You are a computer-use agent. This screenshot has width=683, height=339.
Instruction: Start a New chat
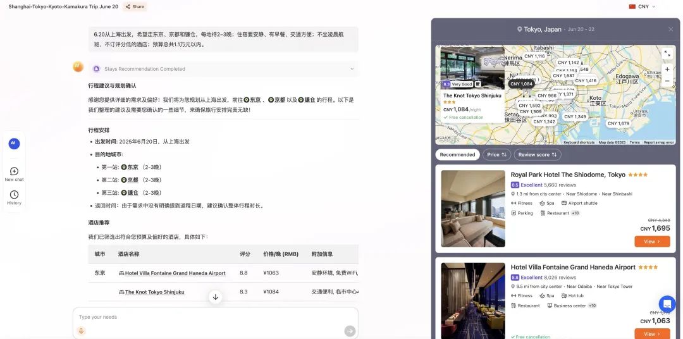pyautogui.click(x=14, y=174)
